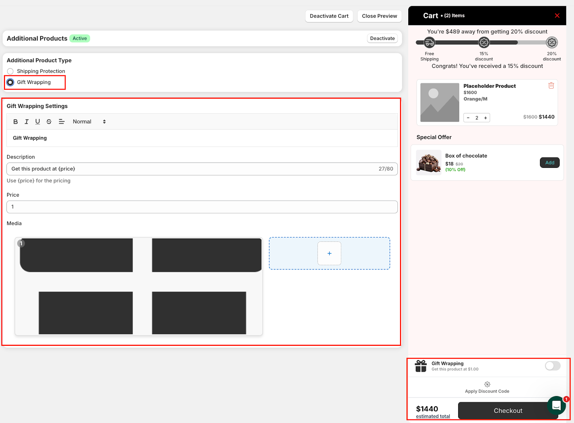574x423 pixels.
Task: Click the underline formatting icon
Action: [38, 122]
